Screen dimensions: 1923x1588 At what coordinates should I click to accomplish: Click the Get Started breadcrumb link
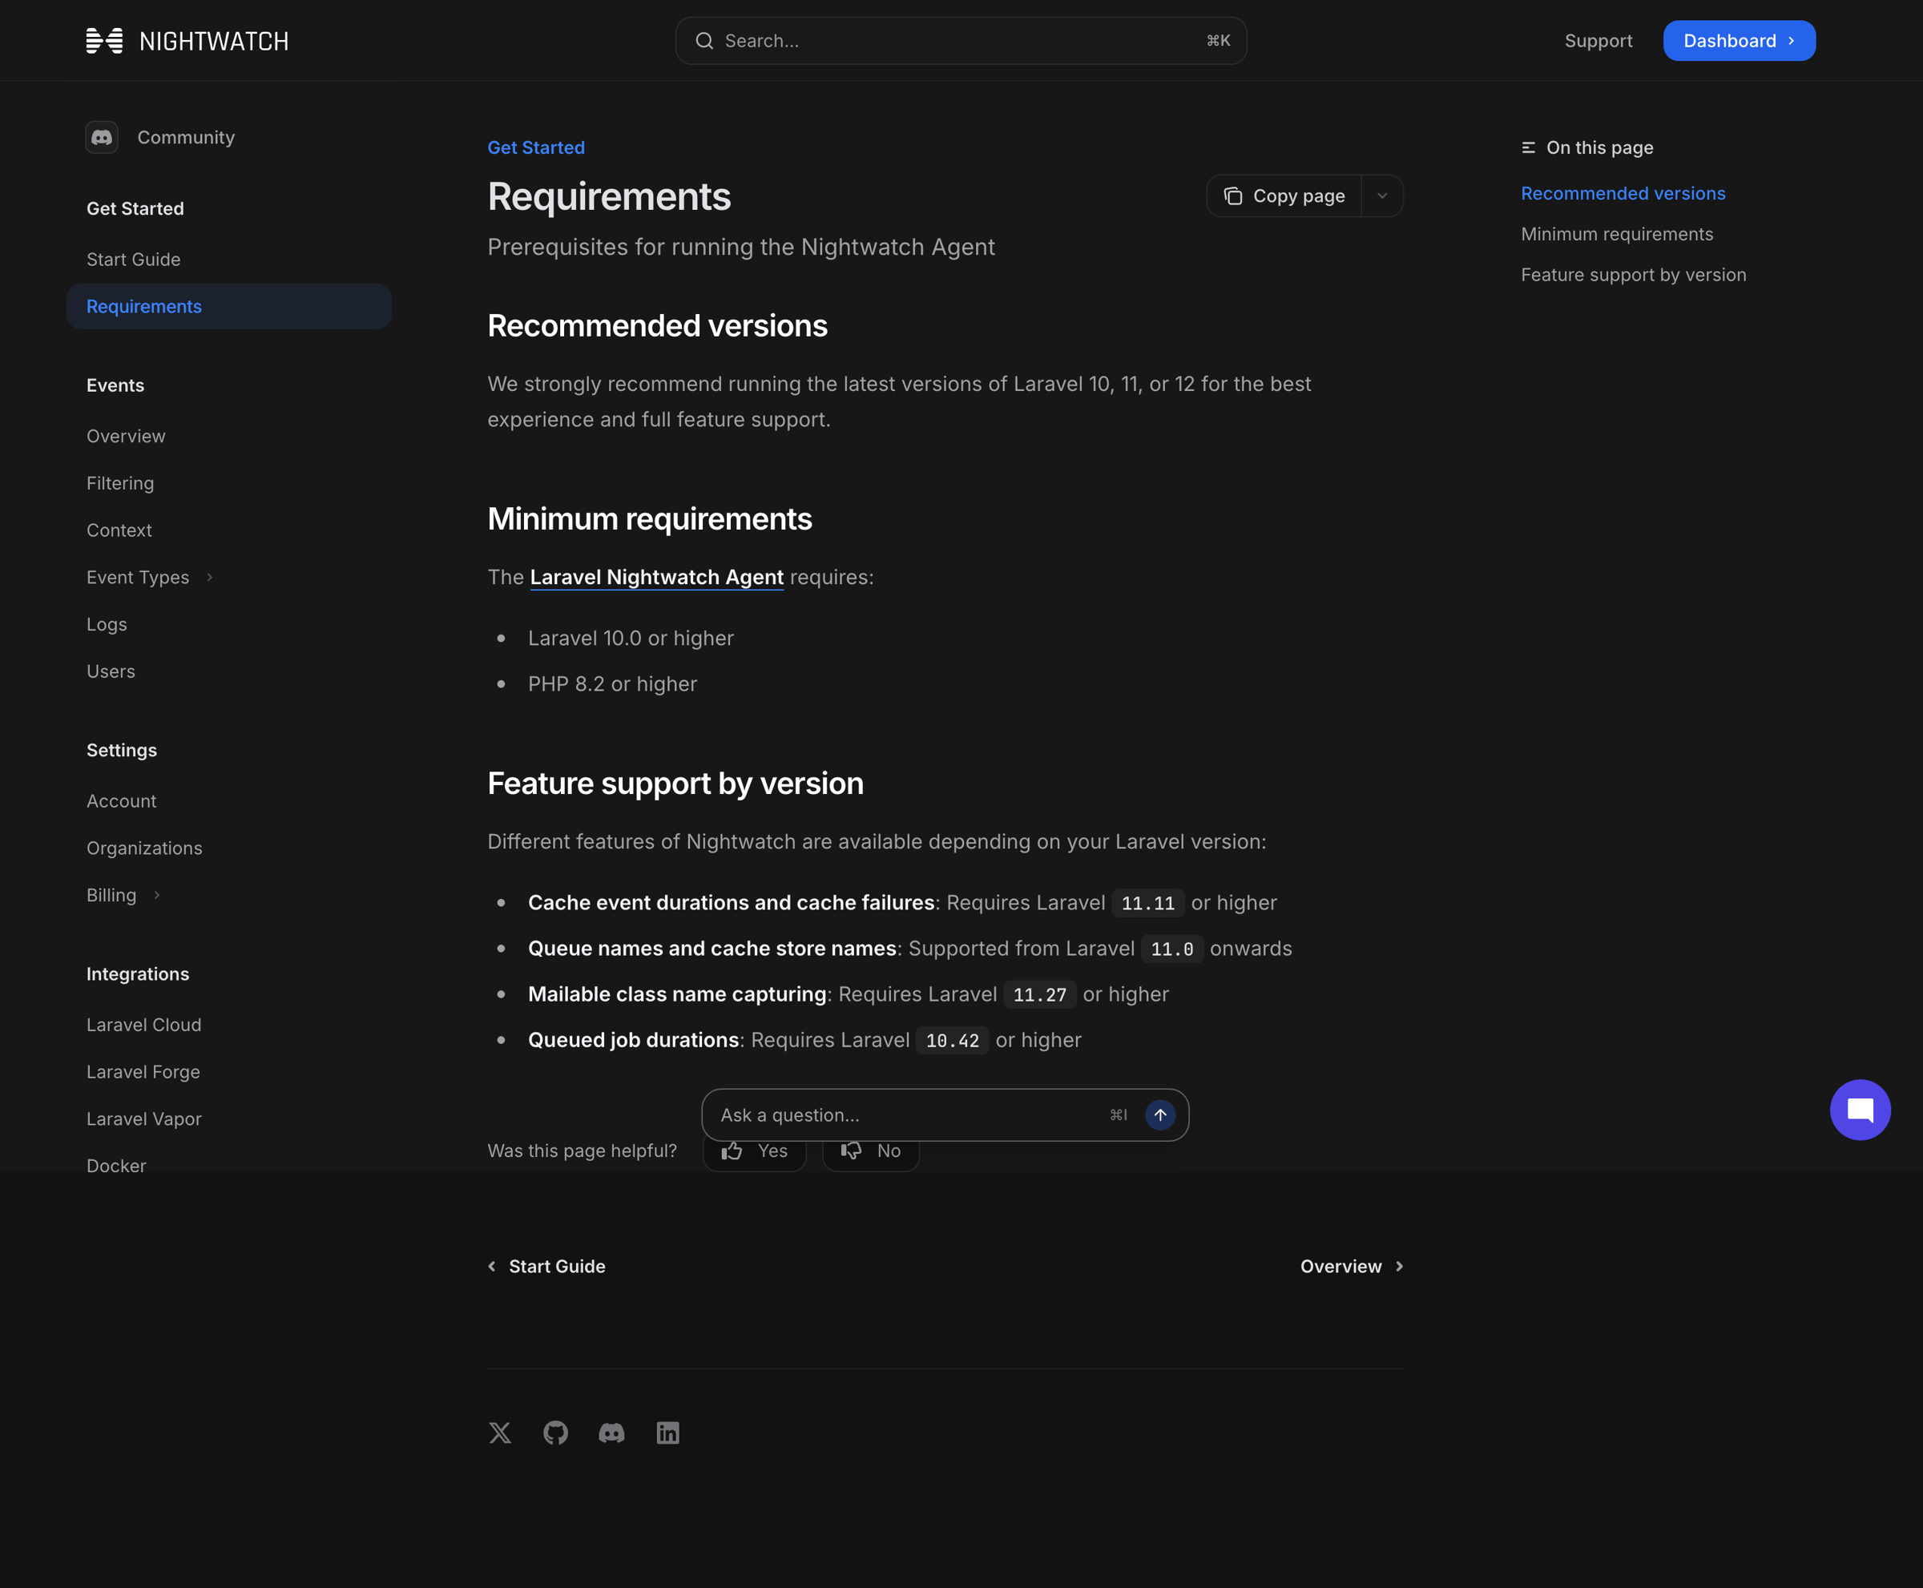pyautogui.click(x=536, y=147)
